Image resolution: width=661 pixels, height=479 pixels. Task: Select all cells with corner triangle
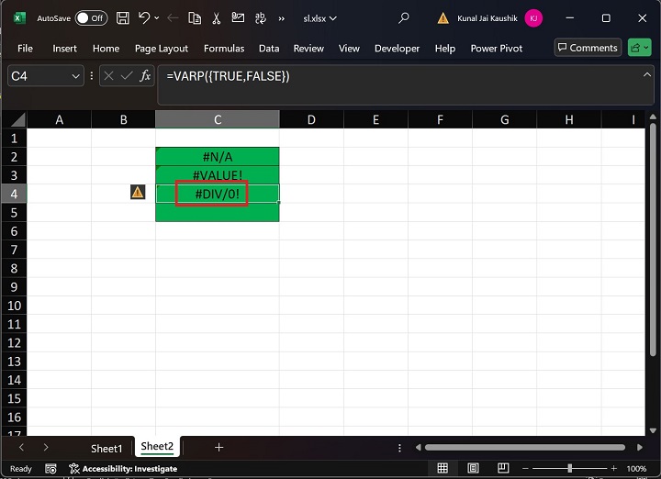(x=17, y=119)
